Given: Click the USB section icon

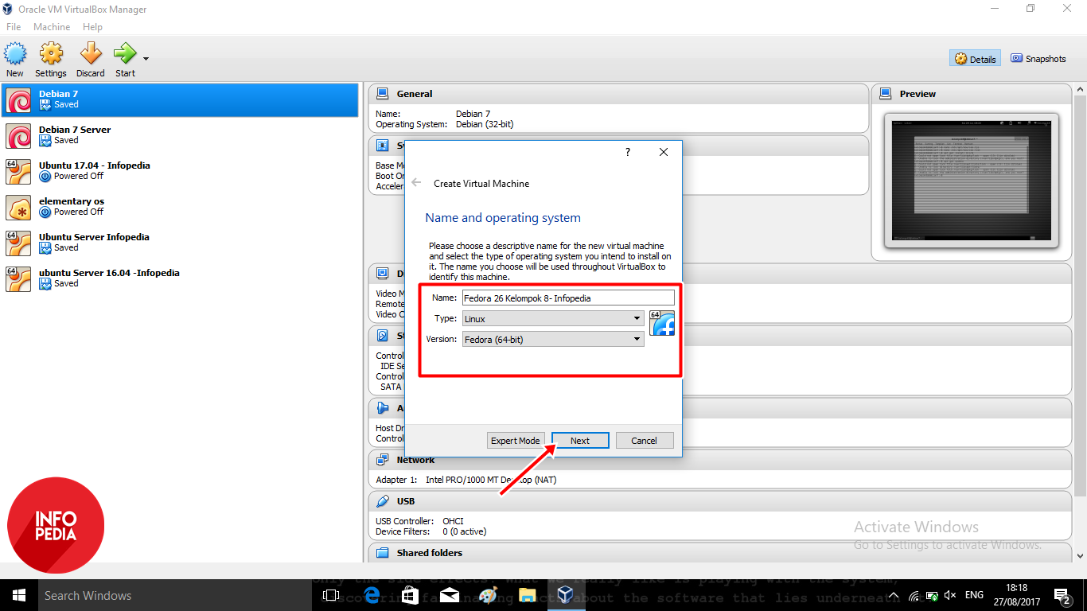Looking at the screenshot, I should coord(383,501).
